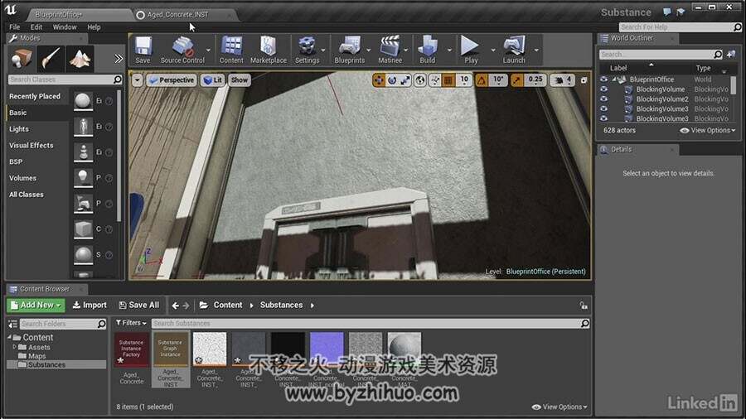
Task: Select the Paint mode brush icon
Action: pos(51,59)
